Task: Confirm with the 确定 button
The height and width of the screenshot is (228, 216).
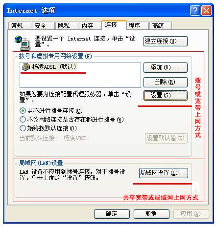Action: point(112,214)
